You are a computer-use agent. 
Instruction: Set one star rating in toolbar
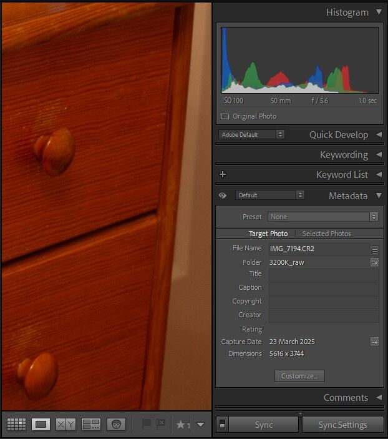point(180,425)
